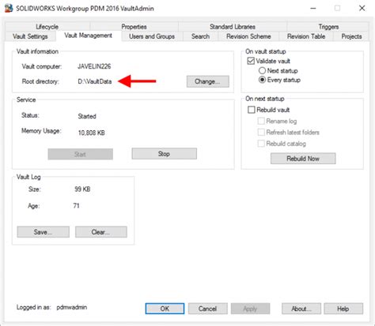Go to the Projects tab
This screenshot has height=326, width=375.
(x=351, y=36)
